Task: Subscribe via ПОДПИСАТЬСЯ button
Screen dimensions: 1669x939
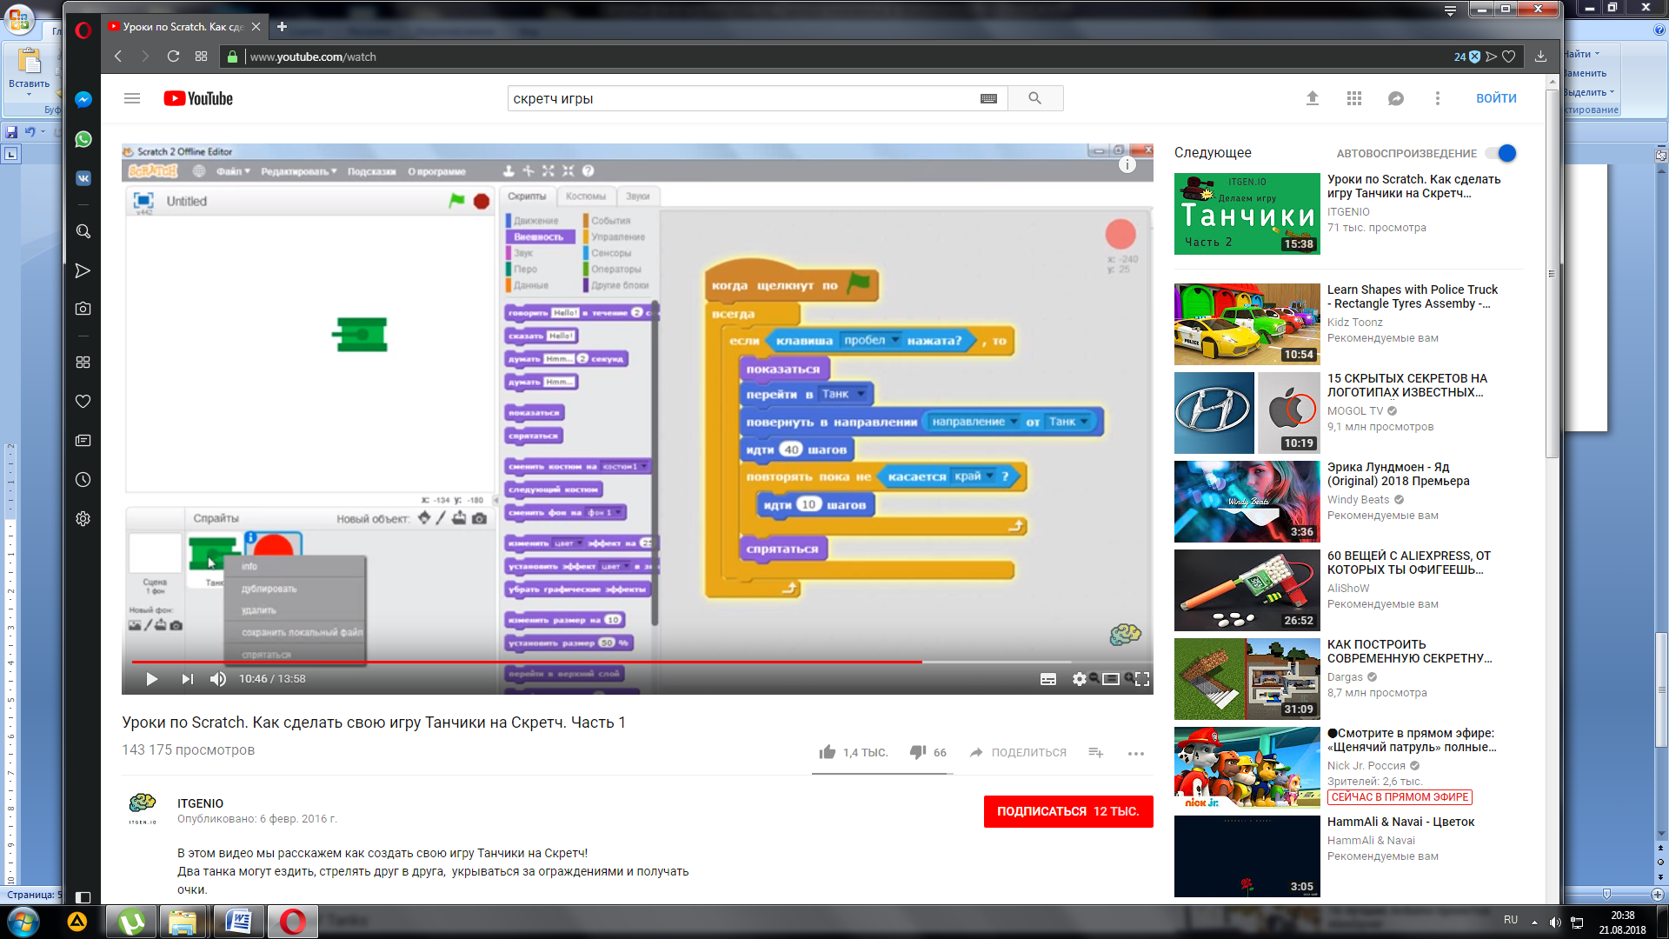Action: pyautogui.click(x=1068, y=811)
